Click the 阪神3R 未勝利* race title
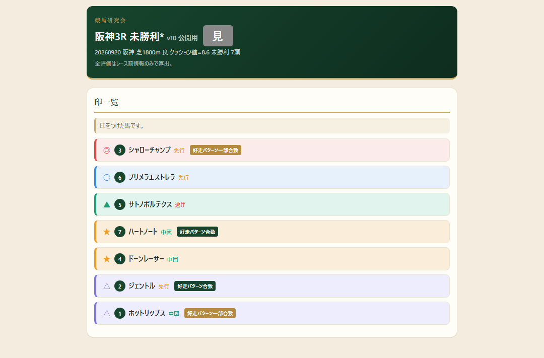 coord(129,36)
